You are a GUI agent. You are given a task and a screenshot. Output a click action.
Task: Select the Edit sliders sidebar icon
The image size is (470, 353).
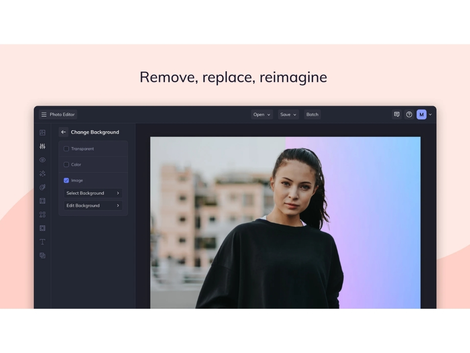pyautogui.click(x=42, y=146)
